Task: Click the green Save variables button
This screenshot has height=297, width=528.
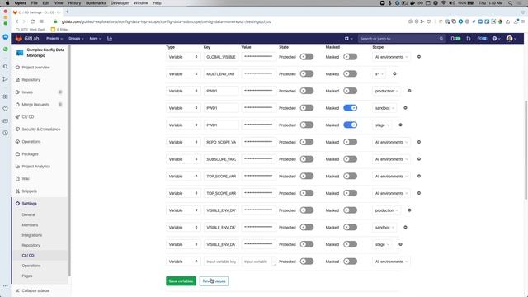Action: pos(181,281)
